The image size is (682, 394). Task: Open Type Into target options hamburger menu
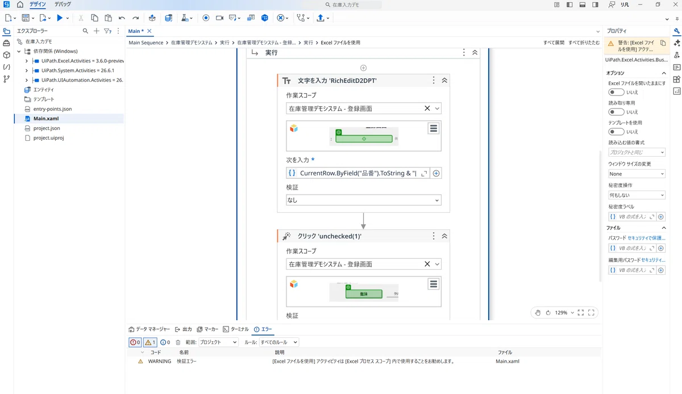[434, 129]
